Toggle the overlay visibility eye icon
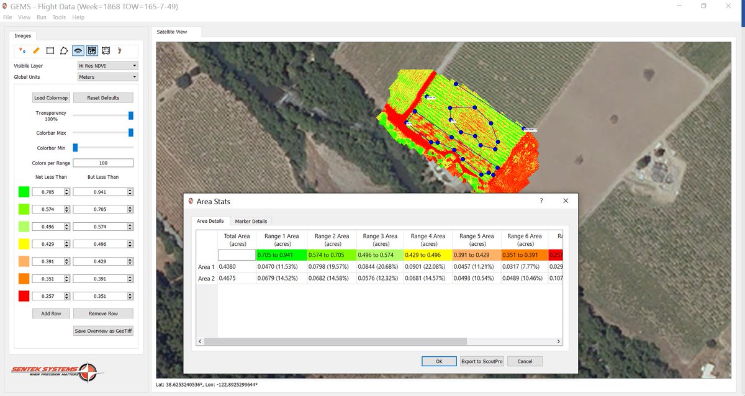Screen dimensions: 745x396 click(x=78, y=51)
